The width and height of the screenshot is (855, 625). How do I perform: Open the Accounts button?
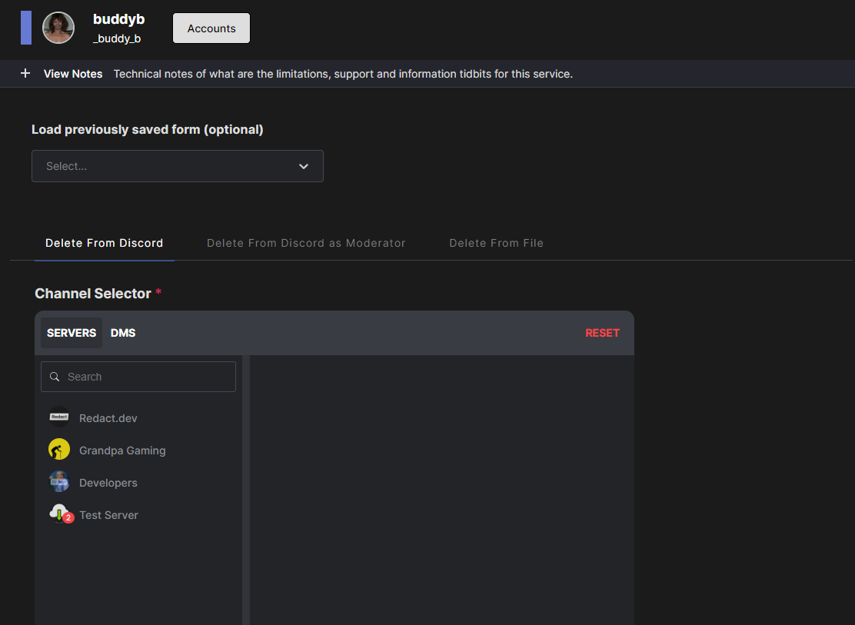pyautogui.click(x=211, y=28)
